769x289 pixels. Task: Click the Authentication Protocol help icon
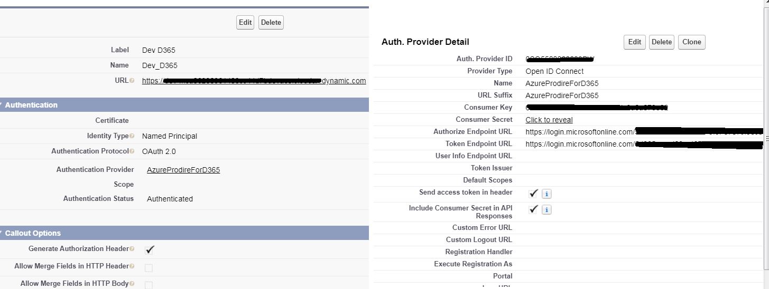tap(132, 151)
